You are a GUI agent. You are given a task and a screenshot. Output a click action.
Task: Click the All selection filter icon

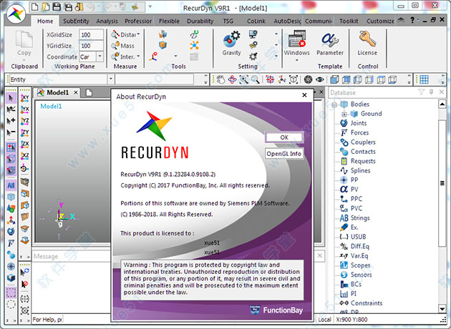click(11, 186)
